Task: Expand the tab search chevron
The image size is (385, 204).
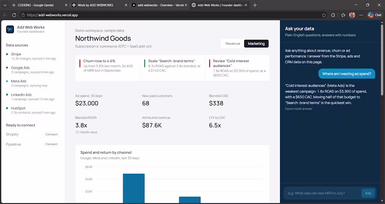Action: point(5,5)
